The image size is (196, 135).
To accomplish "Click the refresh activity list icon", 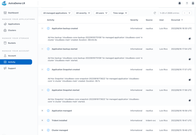I will pos(155,13).
